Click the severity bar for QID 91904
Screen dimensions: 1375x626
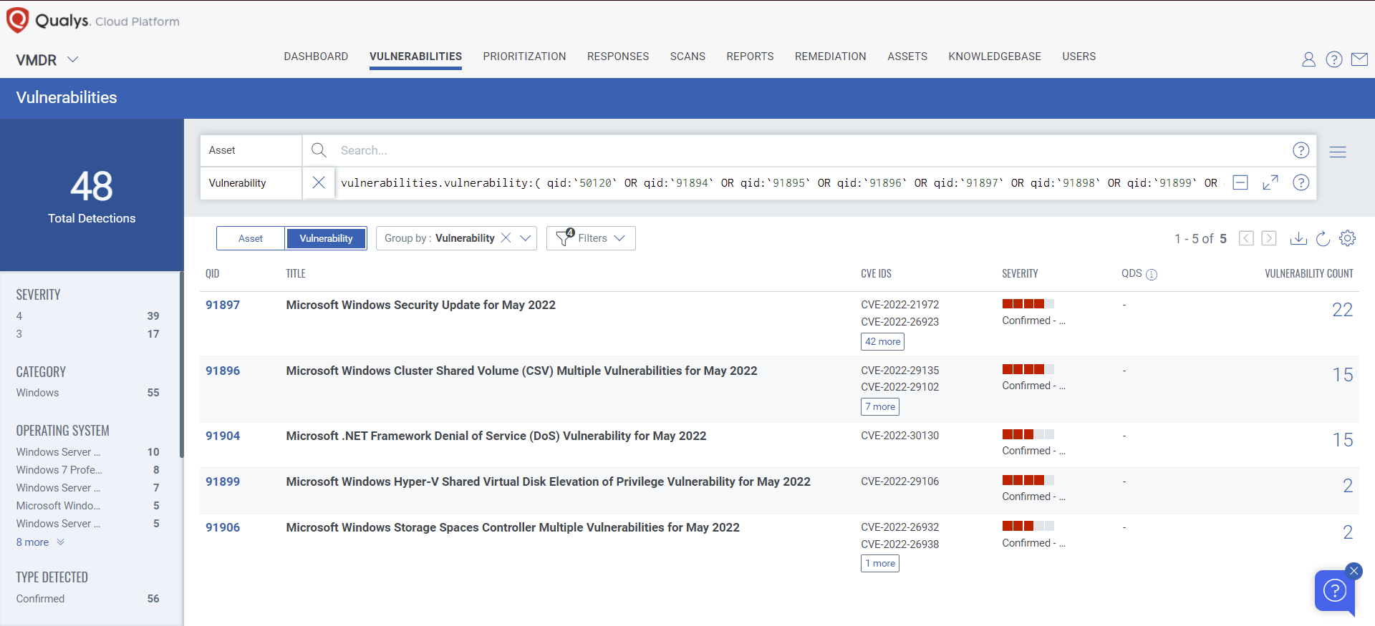tap(1028, 434)
